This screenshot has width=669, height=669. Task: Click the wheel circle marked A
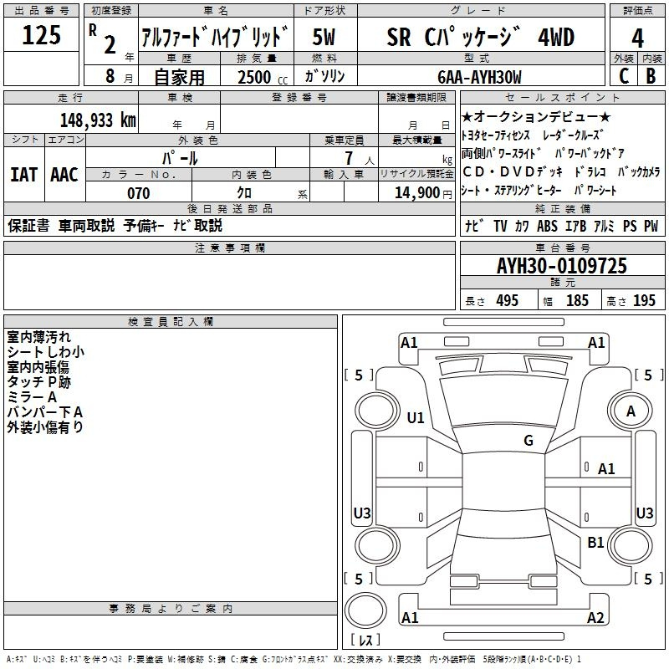click(631, 411)
